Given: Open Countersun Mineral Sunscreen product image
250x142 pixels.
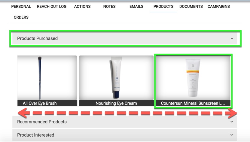Looking at the screenshot, I should 193,78.
